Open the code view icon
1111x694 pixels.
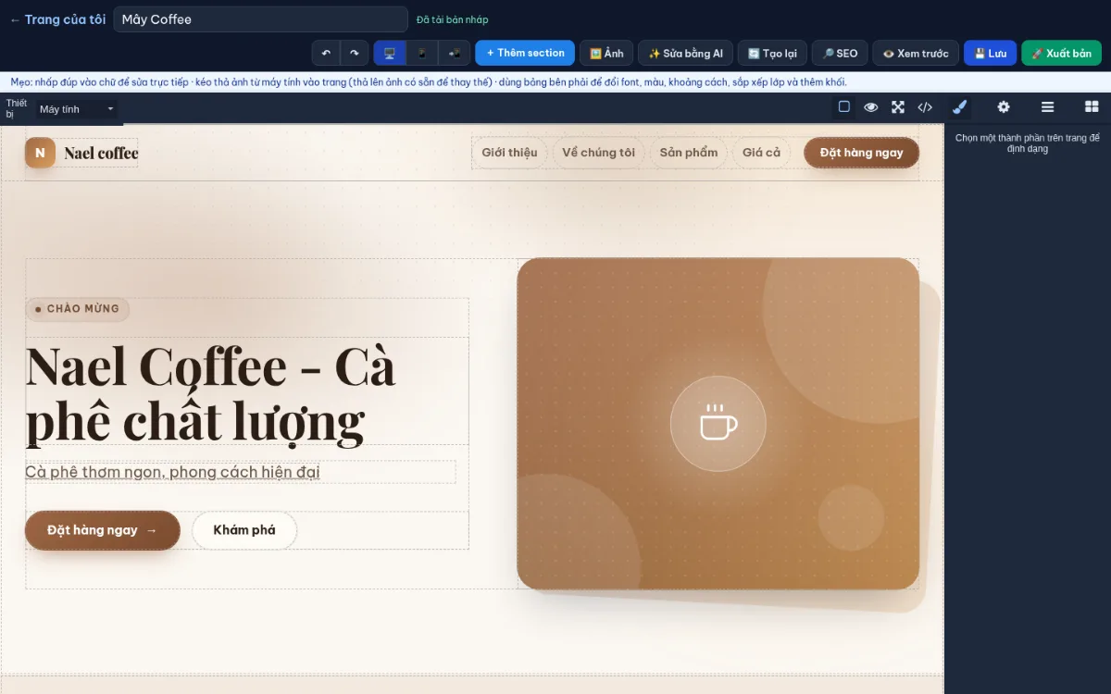coord(925,107)
